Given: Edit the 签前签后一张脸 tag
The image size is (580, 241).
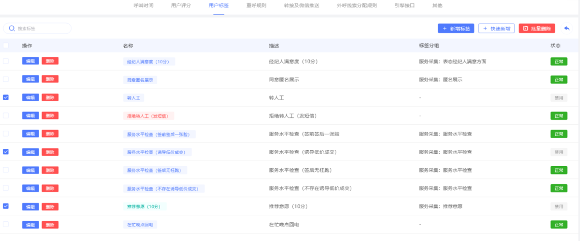Looking at the screenshot, I should [x=30, y=133].
